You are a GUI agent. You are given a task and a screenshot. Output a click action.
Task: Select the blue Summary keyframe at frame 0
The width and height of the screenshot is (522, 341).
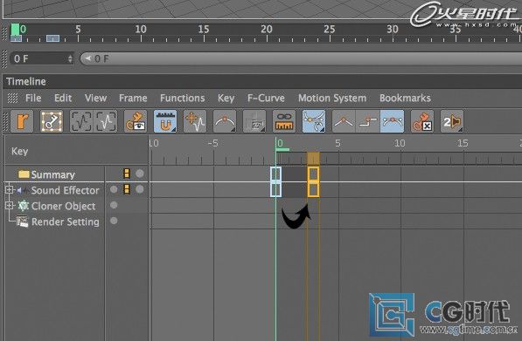click(x=276, y=174)
